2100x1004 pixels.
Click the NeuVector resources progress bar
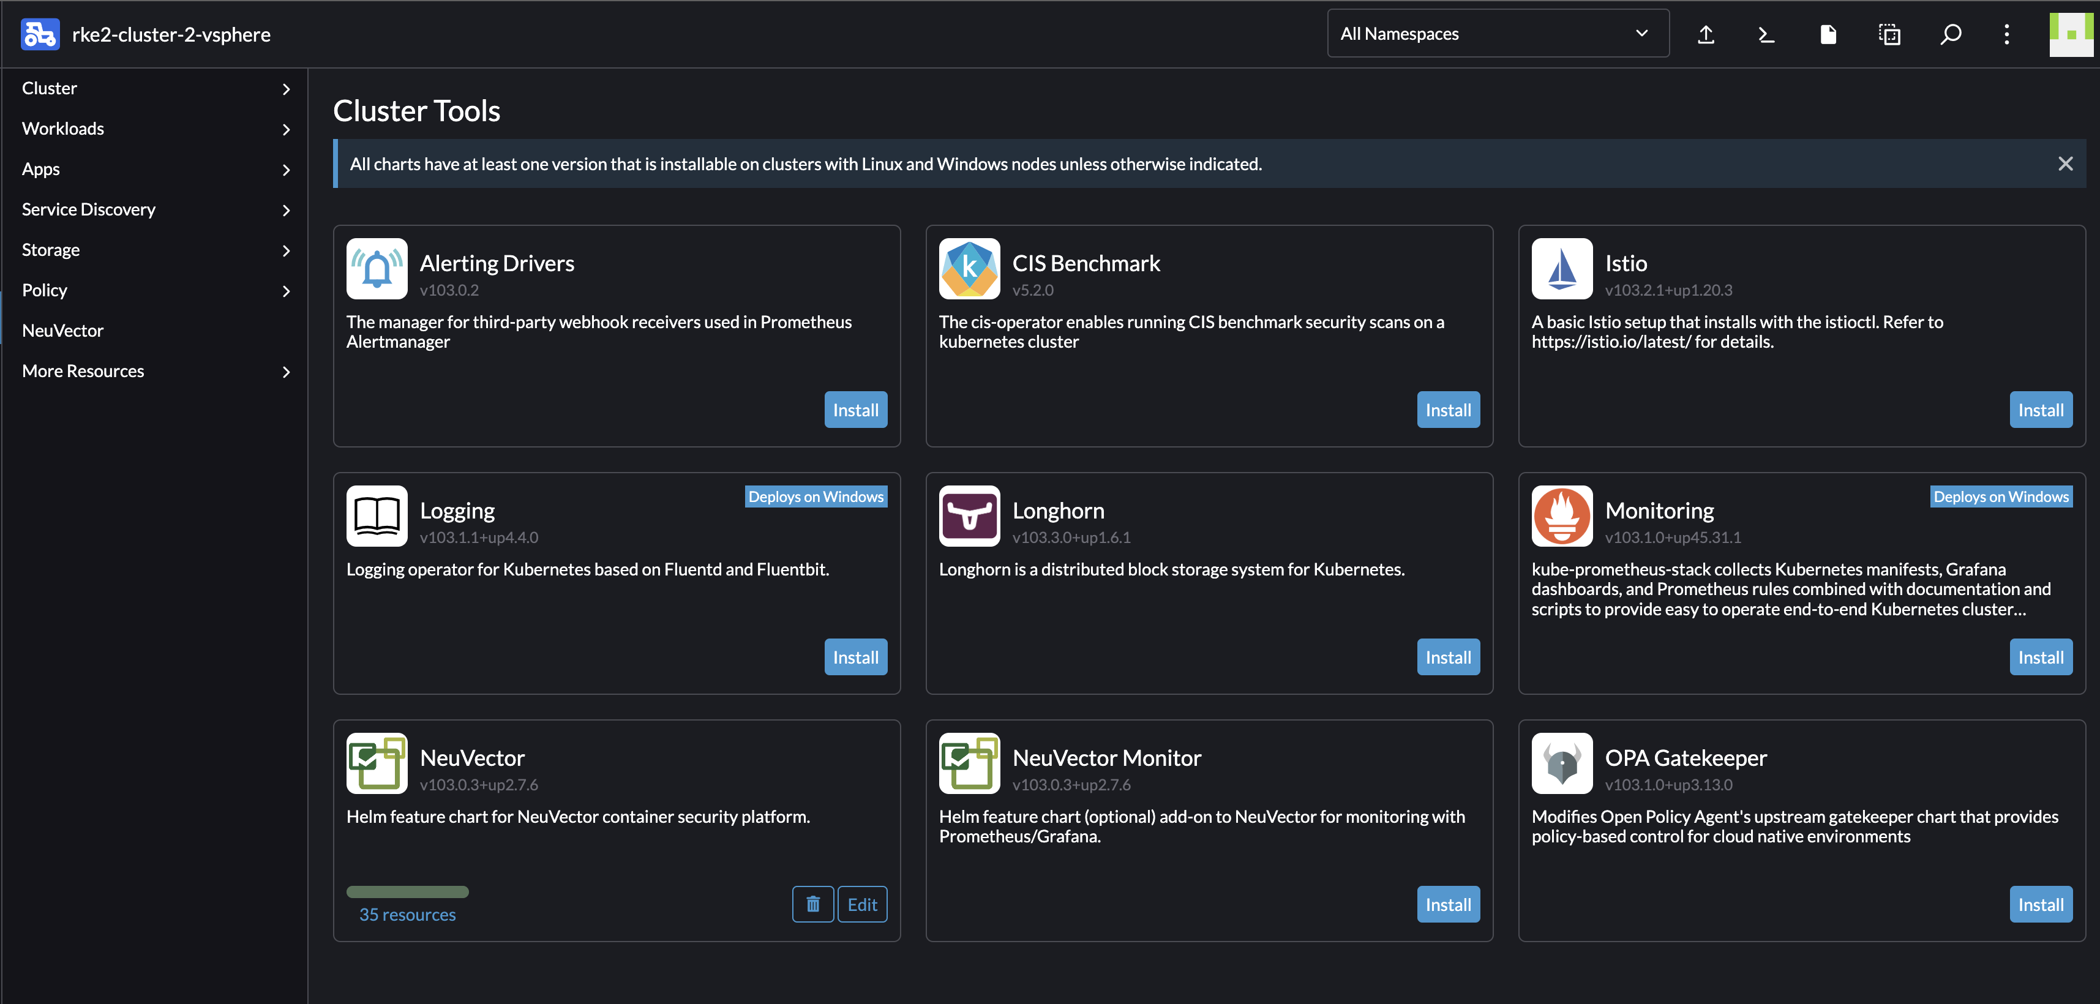pos(408,891)
